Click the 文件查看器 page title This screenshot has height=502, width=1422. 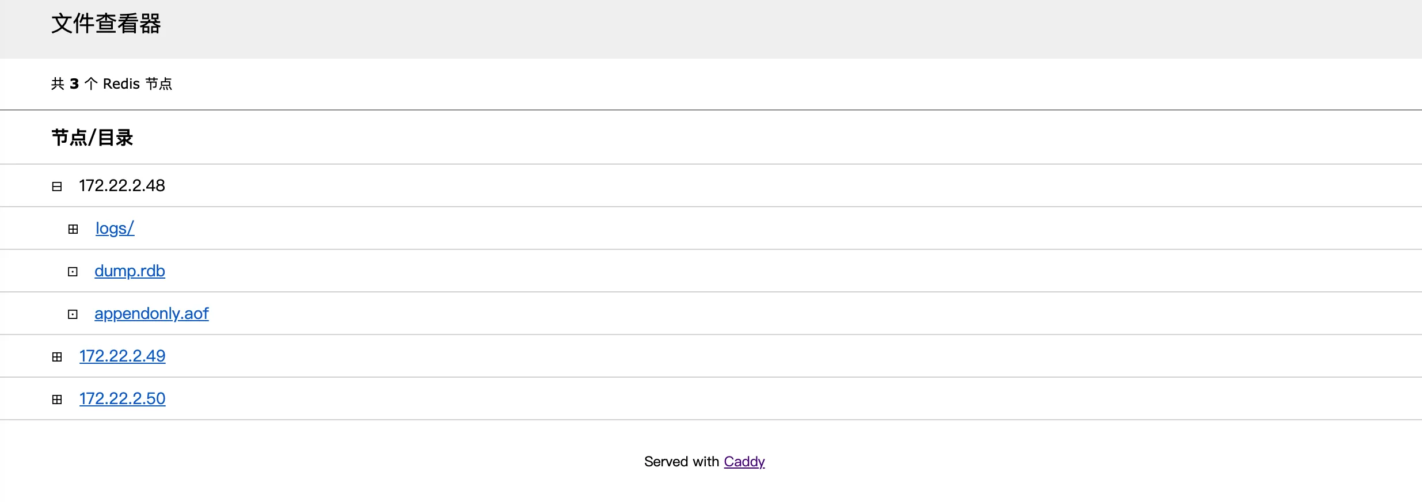click(x=106, y=24)
